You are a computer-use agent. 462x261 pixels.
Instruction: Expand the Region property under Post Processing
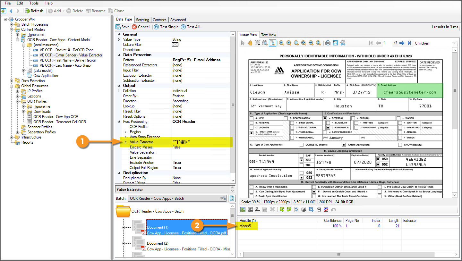click(x=126, y=132)
